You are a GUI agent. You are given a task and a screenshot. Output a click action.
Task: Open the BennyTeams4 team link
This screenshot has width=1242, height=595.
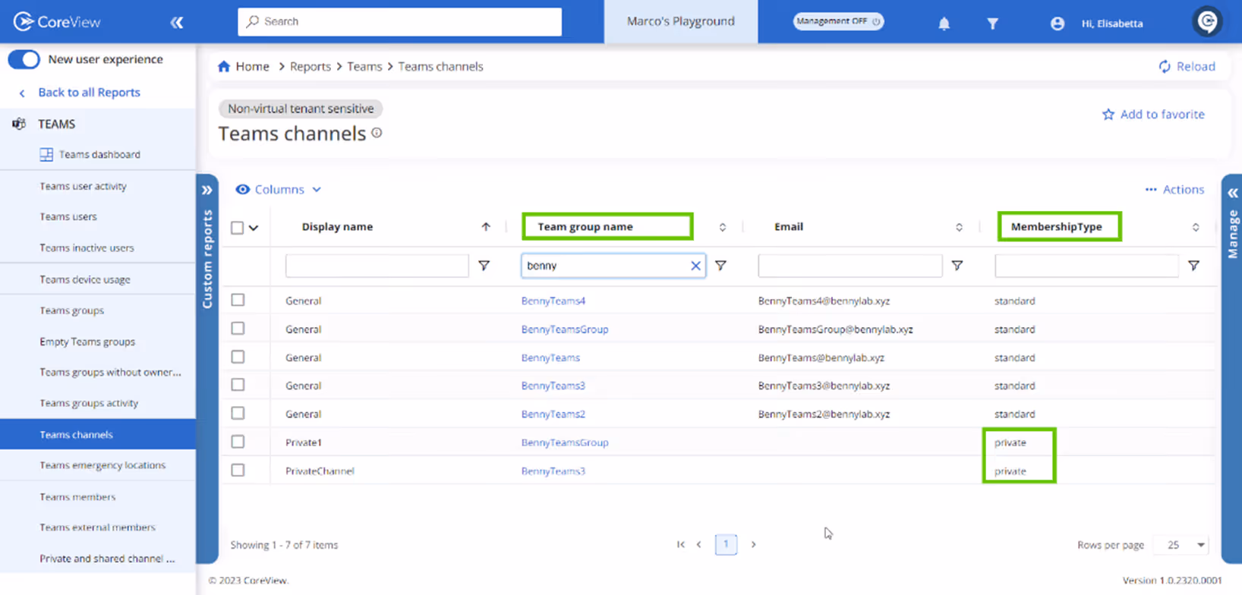click(x=553, y=301)
